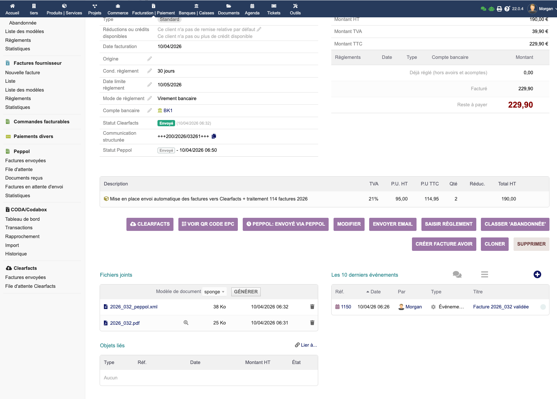Viewport: 557px width, 399px height.
Task: Delete the 2026_032_peppol.xml attached file
Action: (312, 307)
